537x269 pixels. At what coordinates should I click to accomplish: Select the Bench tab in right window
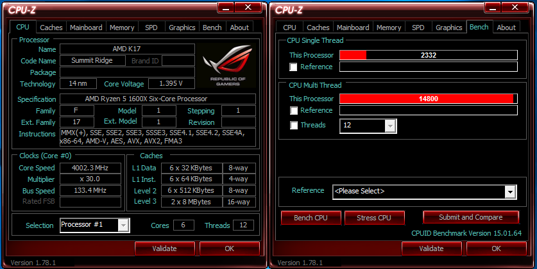click(479, 27)
